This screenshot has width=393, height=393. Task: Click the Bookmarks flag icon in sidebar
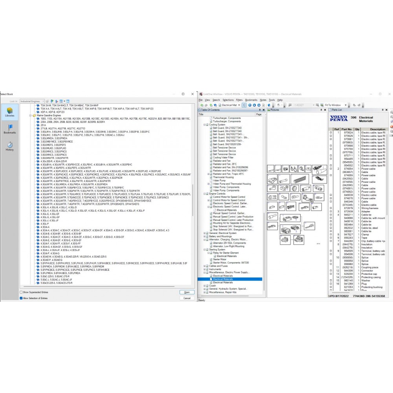pyautogui.click(x=10, y=129)
